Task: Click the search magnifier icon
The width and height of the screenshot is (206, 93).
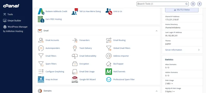Action: pos(186,4)
